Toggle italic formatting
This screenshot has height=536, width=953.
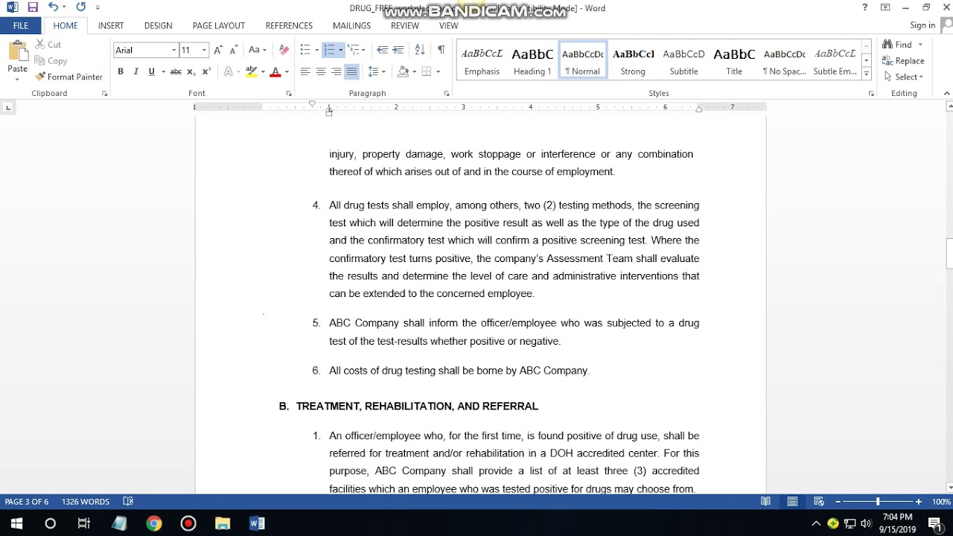coord(136,71)
